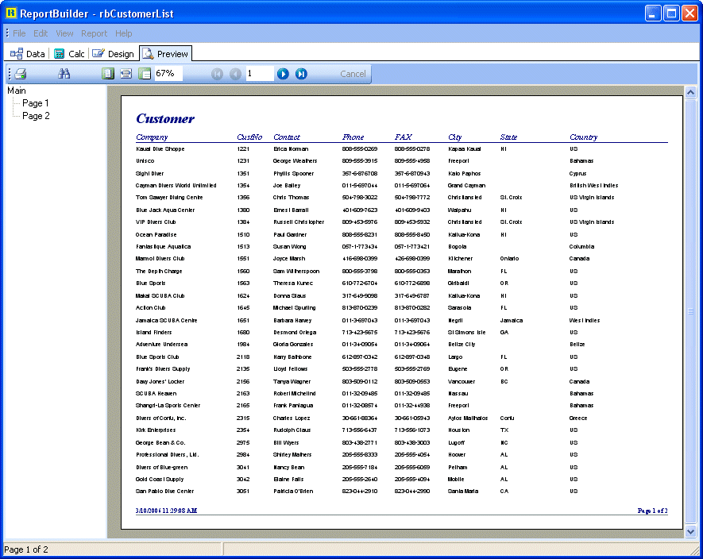Jump to the last page

pyautogui.click(x=301, y=74)
